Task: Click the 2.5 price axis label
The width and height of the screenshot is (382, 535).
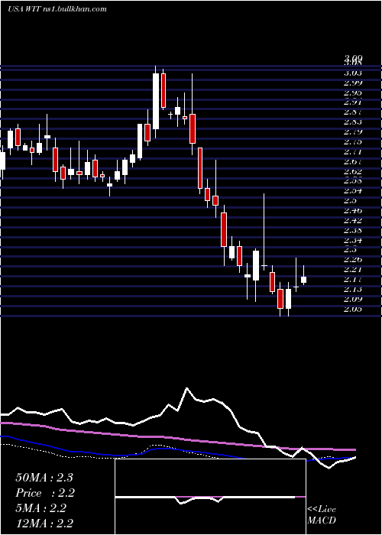Action: point(350,200)
